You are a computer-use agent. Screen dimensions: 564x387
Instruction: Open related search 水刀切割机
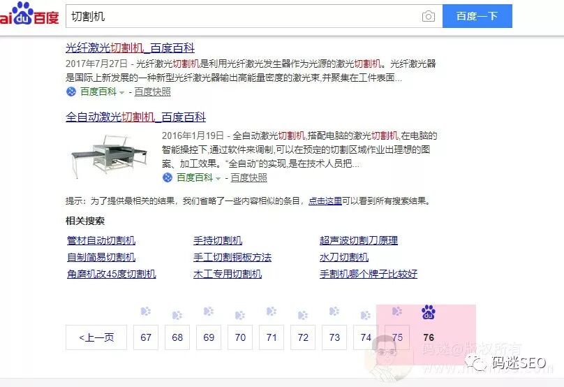tap(344, 257)
